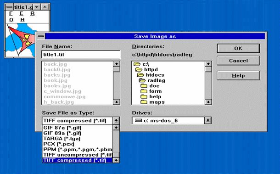Collapse the Save File as Type dropdown
Image resolution: width=280 pixels, height=174 pixels.
(x=116, y=121)
